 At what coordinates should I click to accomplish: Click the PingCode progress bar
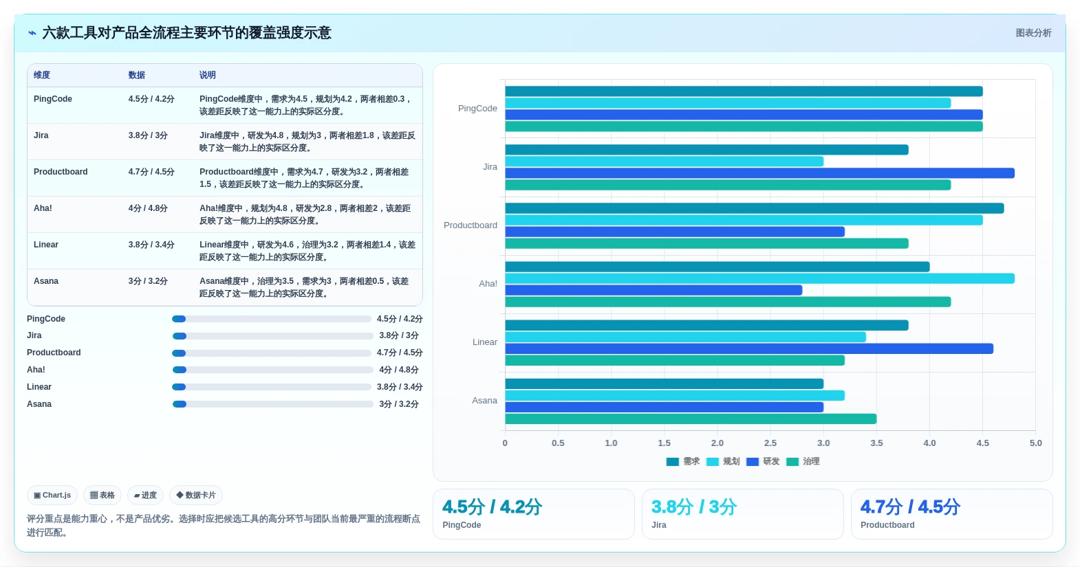point(272,319)
